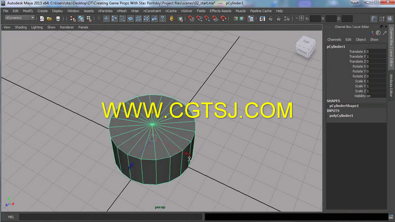The image size is (395, 222).
Task: Open the Modify menu
Action: 28,11
